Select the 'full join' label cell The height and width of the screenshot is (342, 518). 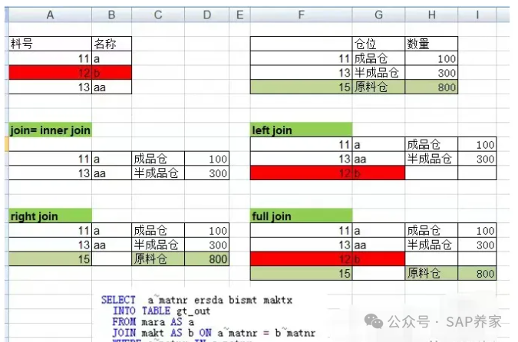(302, 216)
